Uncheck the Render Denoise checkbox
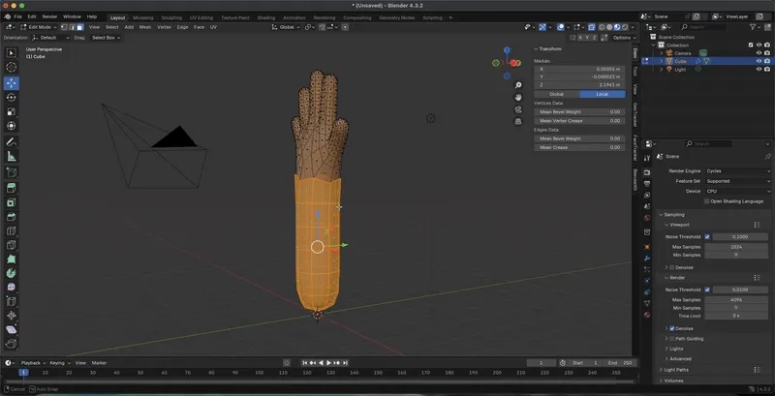 point(672,328)
